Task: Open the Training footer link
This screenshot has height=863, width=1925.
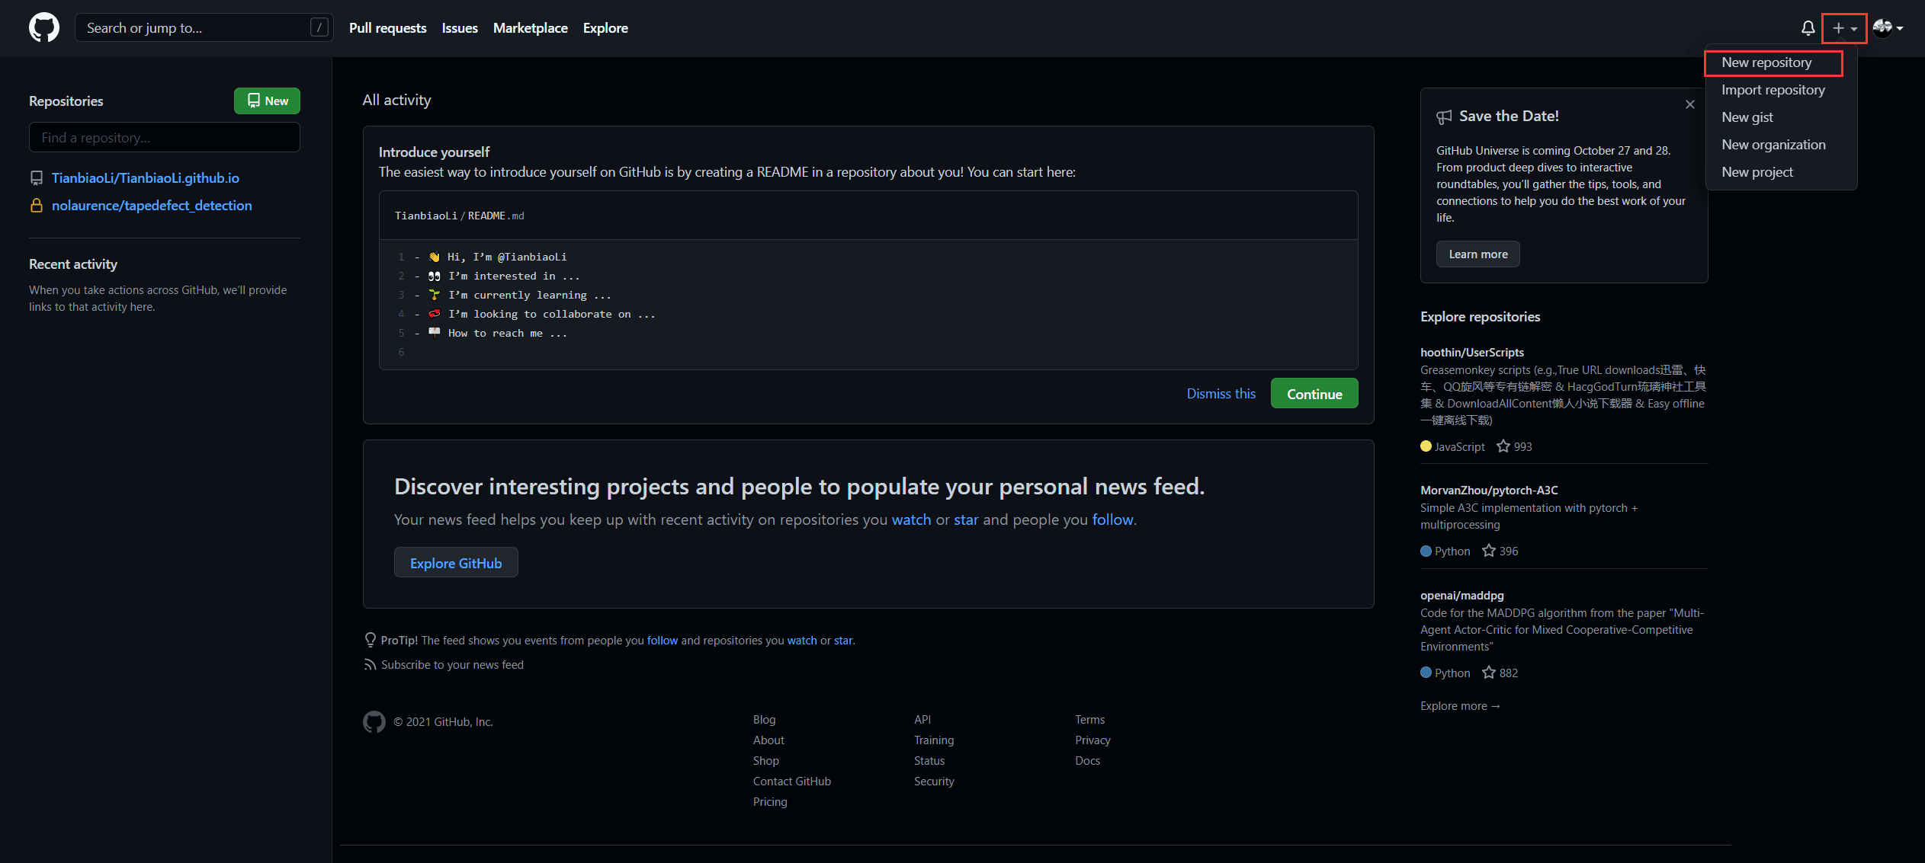Action: (934, 740)
